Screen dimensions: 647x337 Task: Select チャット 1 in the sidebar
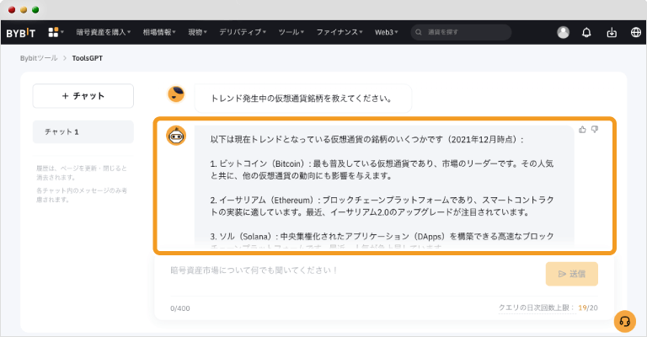83,132
